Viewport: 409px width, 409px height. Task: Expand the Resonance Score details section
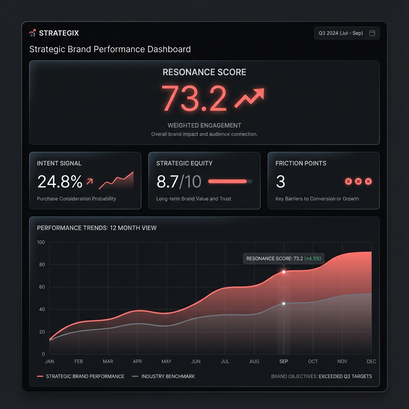(204, 72)
